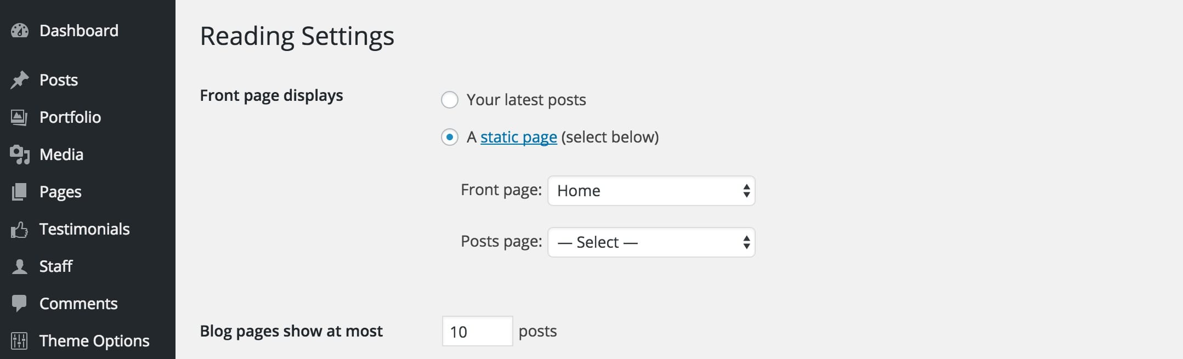Open the Theme Options menu item
Image resolution: width=1183 pixels, height=359 pixels.
94,341
